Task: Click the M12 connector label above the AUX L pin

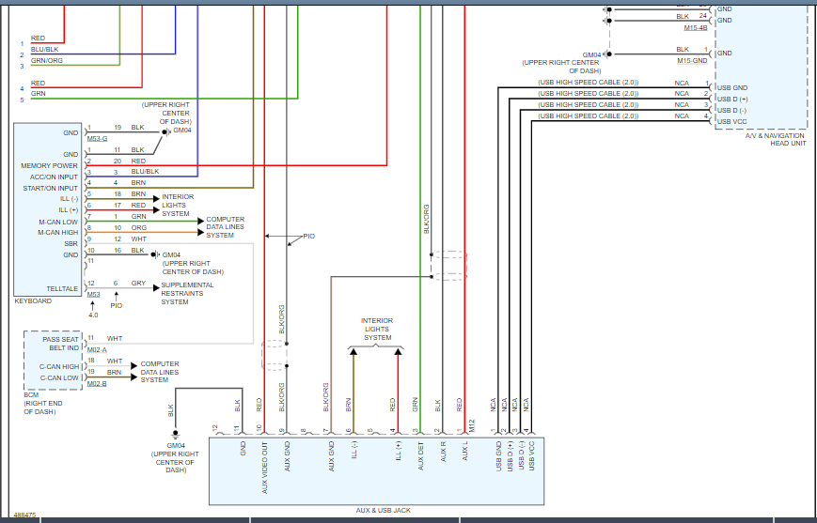Action: pyautogui.click(x=472, y=425)
